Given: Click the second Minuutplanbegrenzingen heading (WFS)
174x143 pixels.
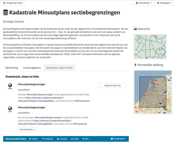Looking at the screenshot, I should (32, 108).
